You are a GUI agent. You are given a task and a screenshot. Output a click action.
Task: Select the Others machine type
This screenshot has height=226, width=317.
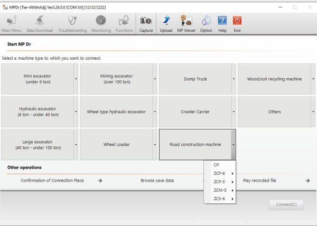(274, 112)
